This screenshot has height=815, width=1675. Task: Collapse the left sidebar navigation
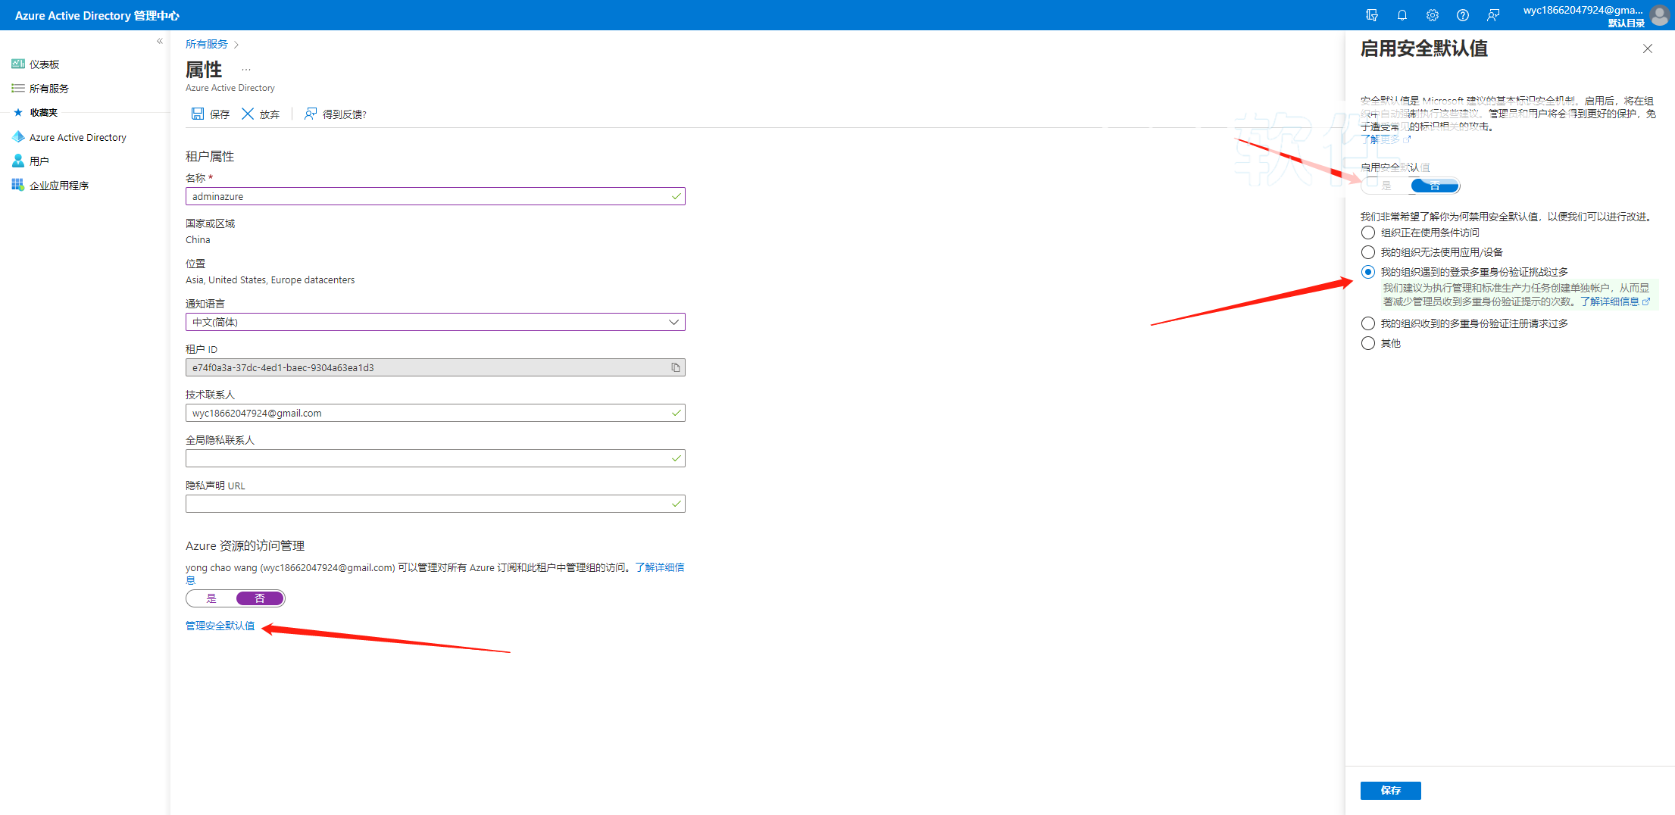(159, 42)
